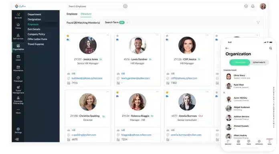This screenshot has height=154, width=279.
Task: Open Self-service section in sidebar
Action: [18, 36]
